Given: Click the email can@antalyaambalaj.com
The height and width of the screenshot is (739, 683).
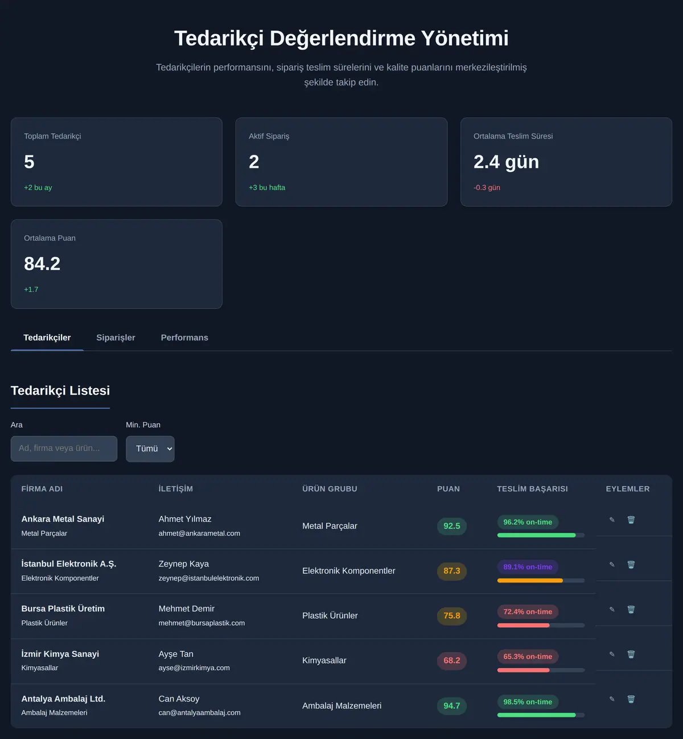Looking at the screenshot, I should (199, 712).
